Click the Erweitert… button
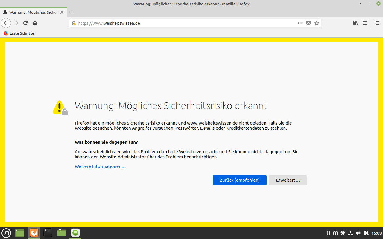Image resolution: width=383 pixels, height=239 pixels. click(x=288, y=180)
